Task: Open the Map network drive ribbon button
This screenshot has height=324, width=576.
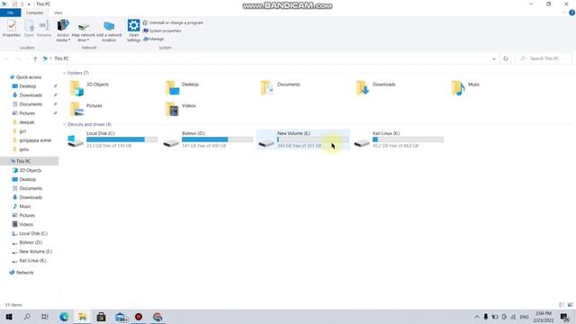Action: 83,31
